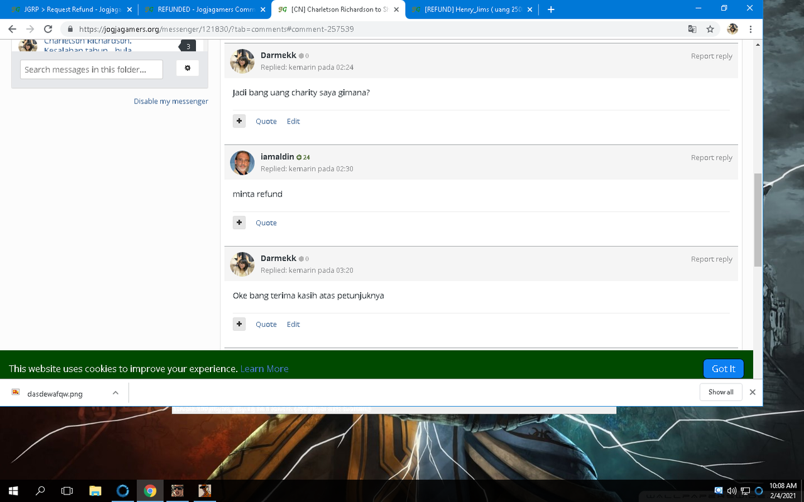Screen dimensions: 804x502
Task: Edit the uang charity reply
Action: [293, 121]
